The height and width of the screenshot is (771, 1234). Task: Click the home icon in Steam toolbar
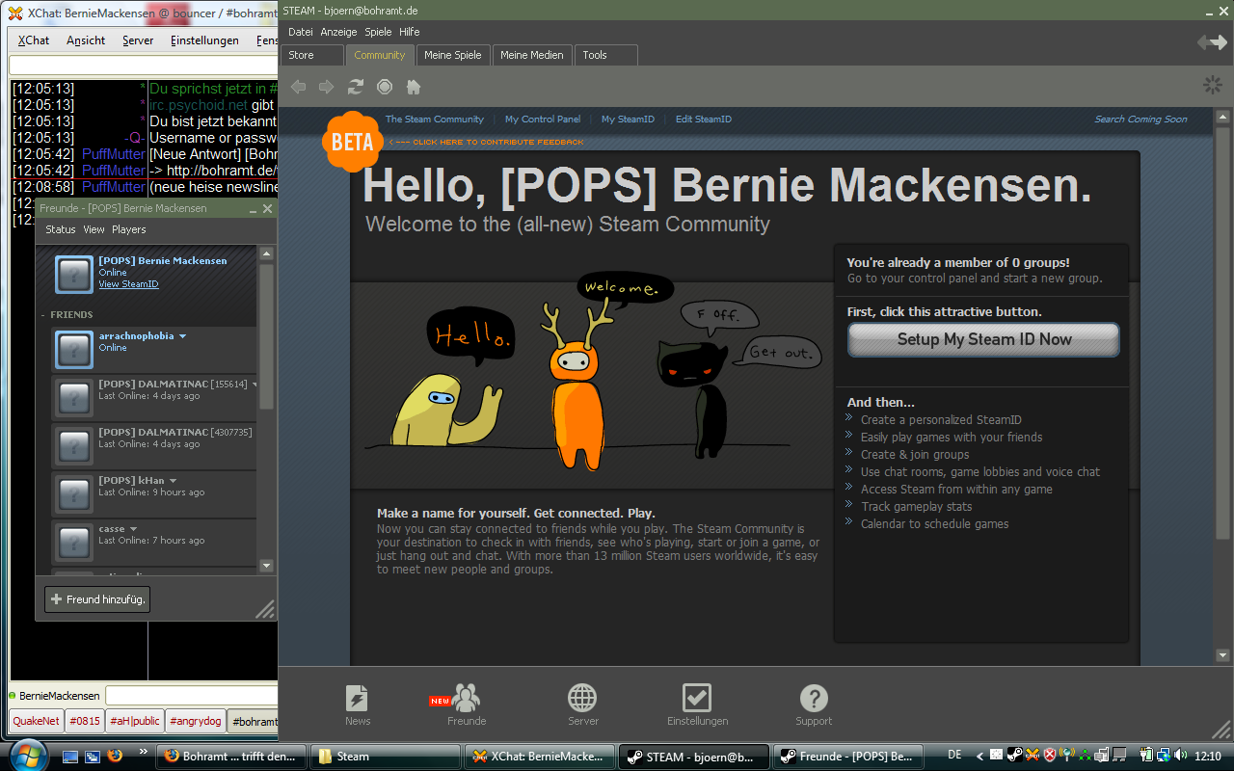[x=414, y=87]
